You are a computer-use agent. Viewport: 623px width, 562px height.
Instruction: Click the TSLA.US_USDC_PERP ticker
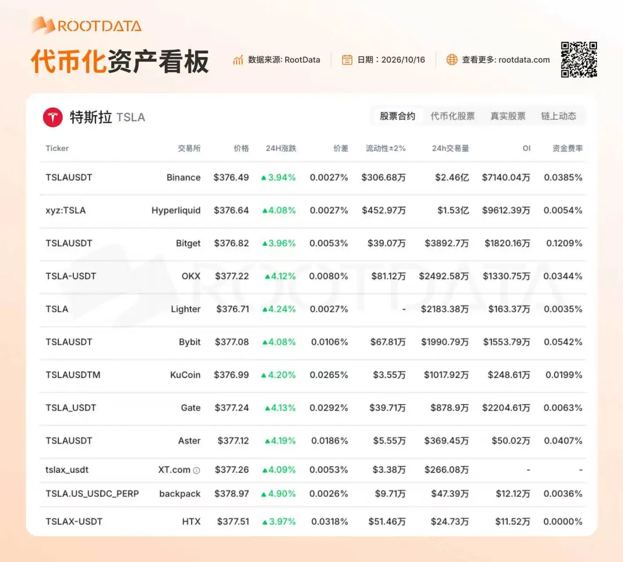tap(92, 494)
